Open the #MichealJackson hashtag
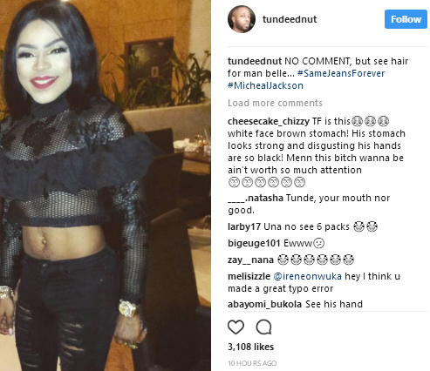The image size is (430, 371). [x=265, y=85]
